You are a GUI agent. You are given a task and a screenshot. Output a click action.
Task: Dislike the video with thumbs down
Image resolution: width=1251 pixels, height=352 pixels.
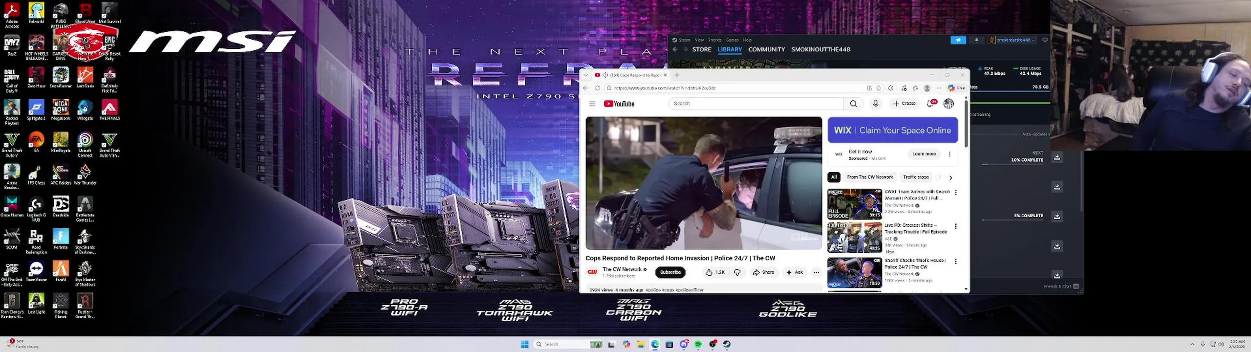[737, 272]
